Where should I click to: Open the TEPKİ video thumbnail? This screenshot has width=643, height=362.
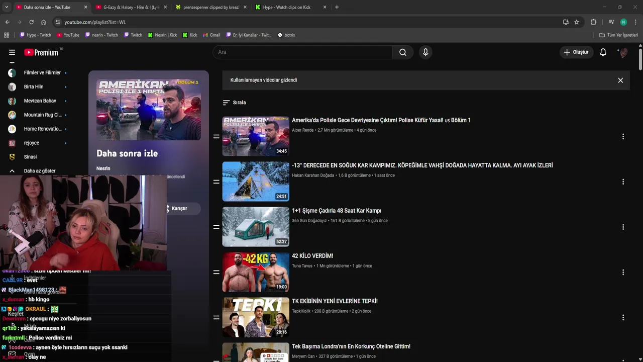pos(256,317)
